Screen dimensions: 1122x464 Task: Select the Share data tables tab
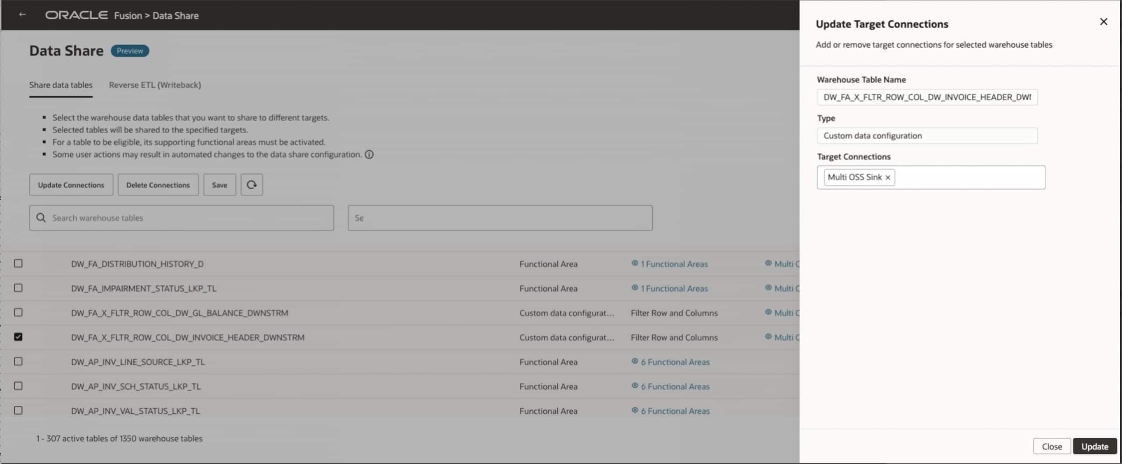click(x=61, y=85)
